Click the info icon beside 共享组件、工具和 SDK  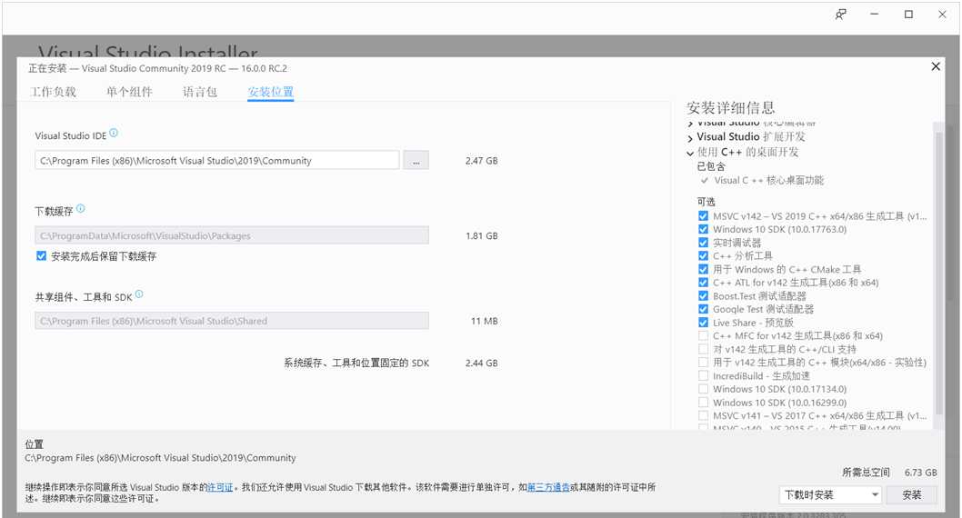[x=139, y=294]
